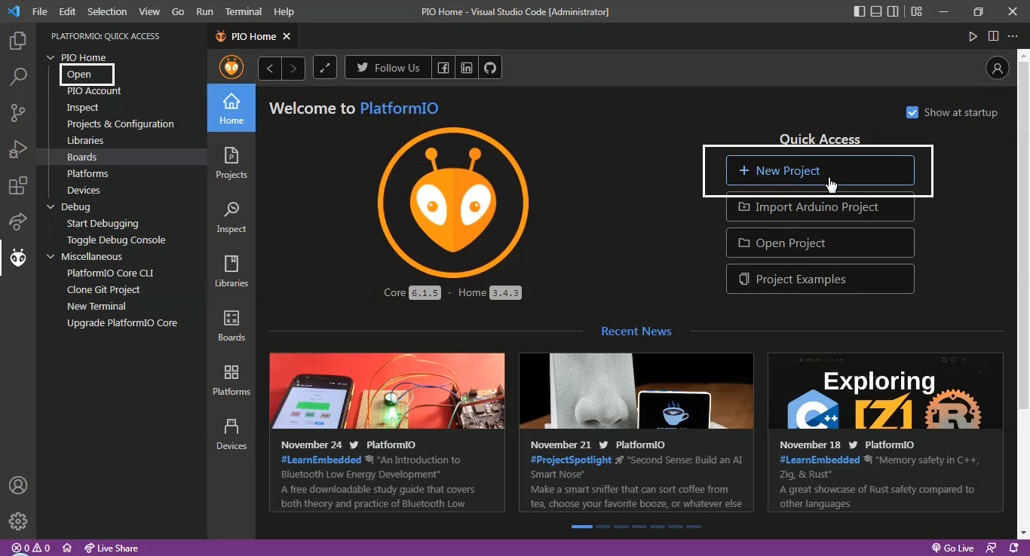
Task: Select Upgrade PlatformIO Core tree item
Action: point(122,322)
